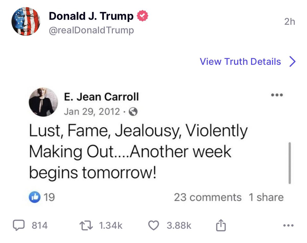This screenshot has height=243, width=307.
Task: Click the flag-painted profile avatar
Action: pos(26,21)
